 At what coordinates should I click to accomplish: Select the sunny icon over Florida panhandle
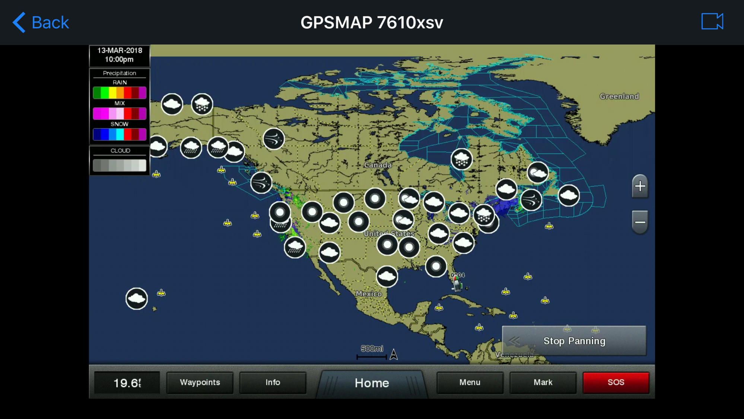click(x=436, y=266)
